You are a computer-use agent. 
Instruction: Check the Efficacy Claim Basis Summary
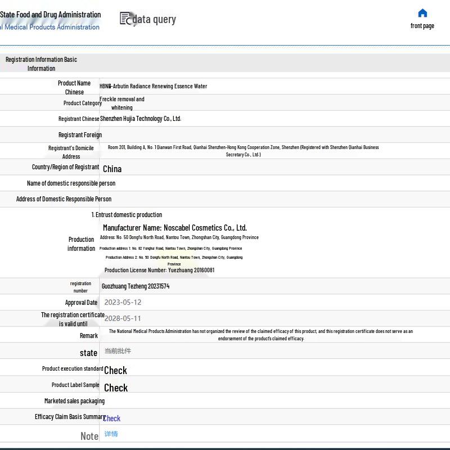click(112, 418)
